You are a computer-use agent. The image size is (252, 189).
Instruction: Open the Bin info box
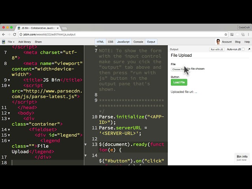[242, 158]
